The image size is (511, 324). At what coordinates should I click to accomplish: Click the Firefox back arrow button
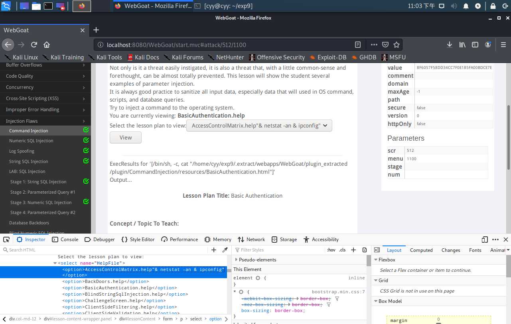(8, 45)
